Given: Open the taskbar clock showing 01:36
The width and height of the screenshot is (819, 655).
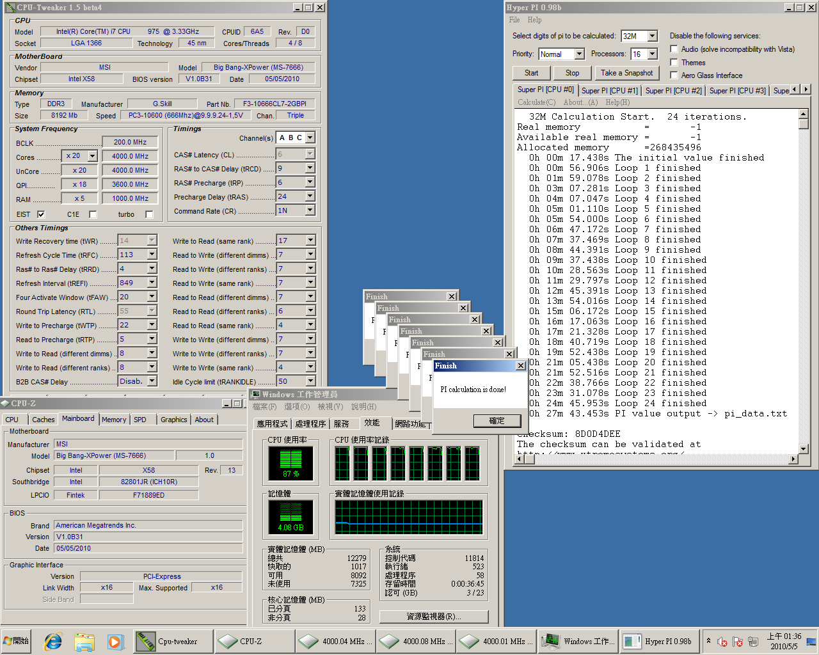Looking at the screenshot, I should point(784,641).
